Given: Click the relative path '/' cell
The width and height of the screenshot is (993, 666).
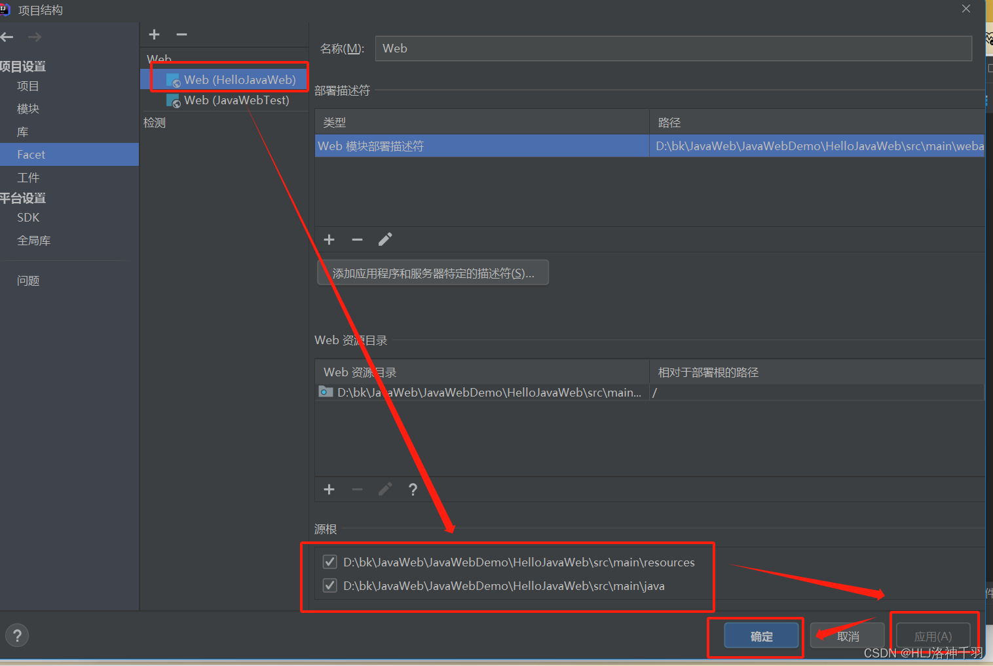Looking at the screenshot, I should [817, 392].
